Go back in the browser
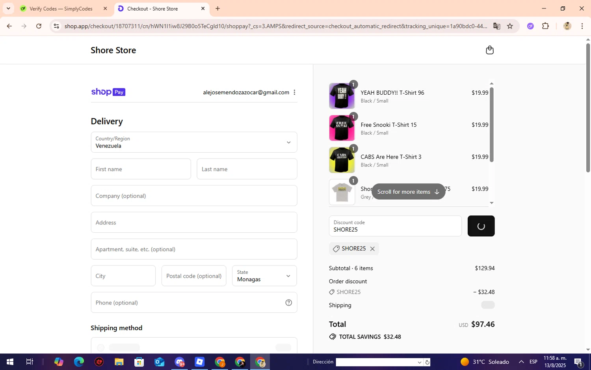Screen dimensions: 591x370 click(9, 26)
